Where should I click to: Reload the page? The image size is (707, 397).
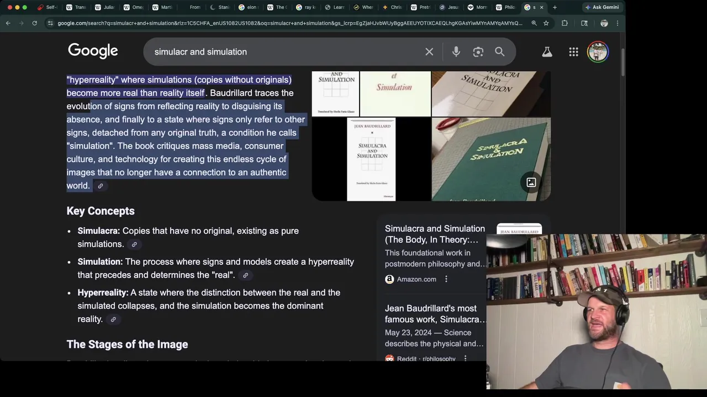click(34, 23)
